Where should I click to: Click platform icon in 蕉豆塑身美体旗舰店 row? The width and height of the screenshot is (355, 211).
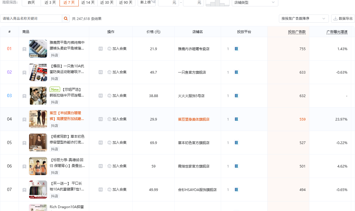click(x=236, y=119)
